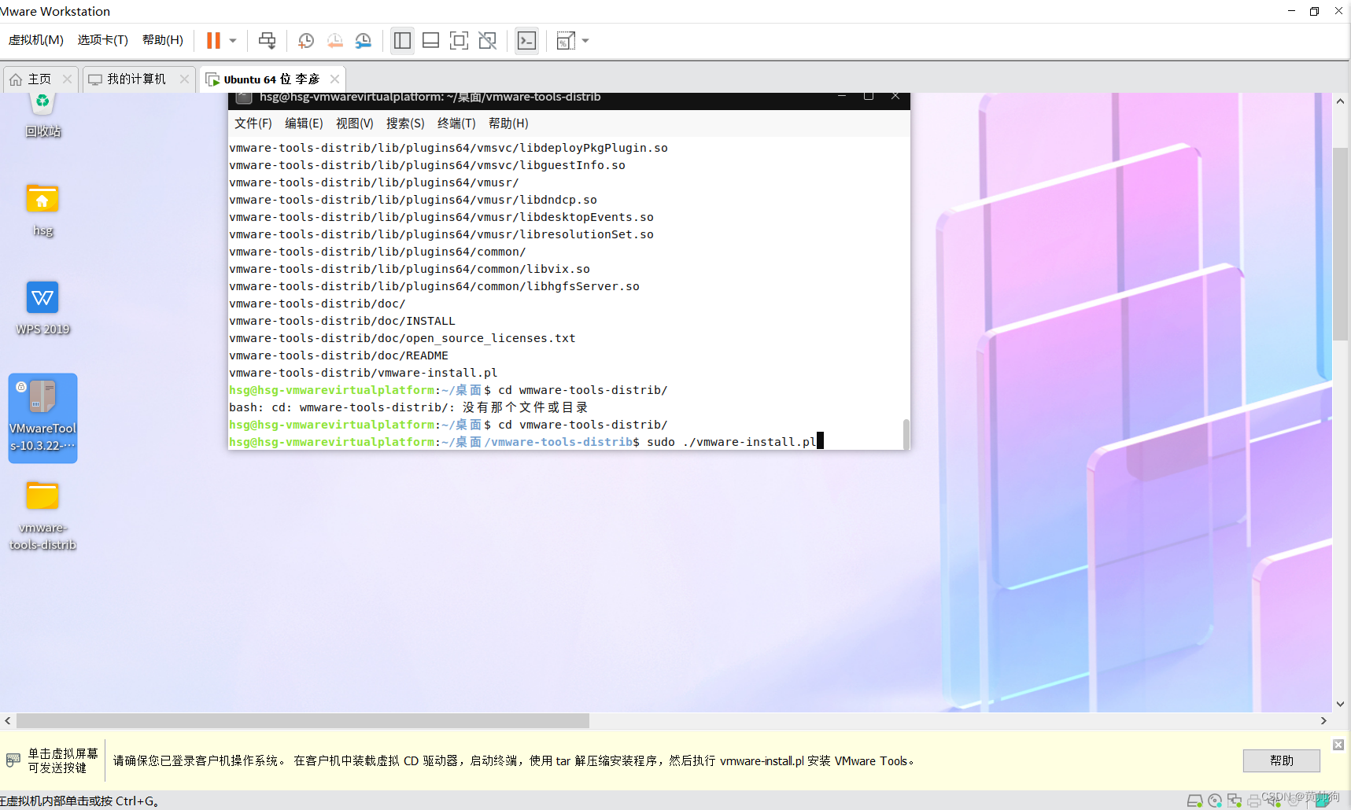Click the VM view scroll down arrow
1351x810 pixels.
[1341, 704]
